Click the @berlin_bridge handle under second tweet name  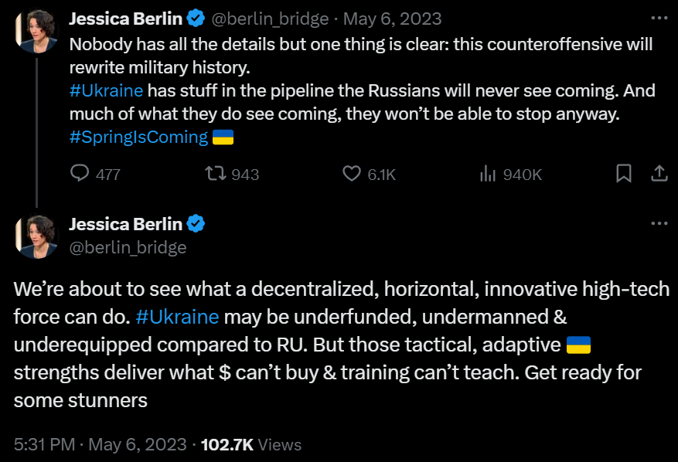point(128,247)
